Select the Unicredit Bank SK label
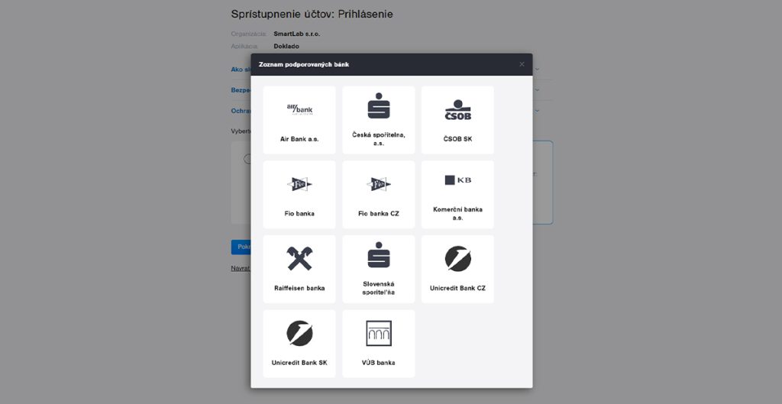The image size is (782, 404). pos(299,363)
